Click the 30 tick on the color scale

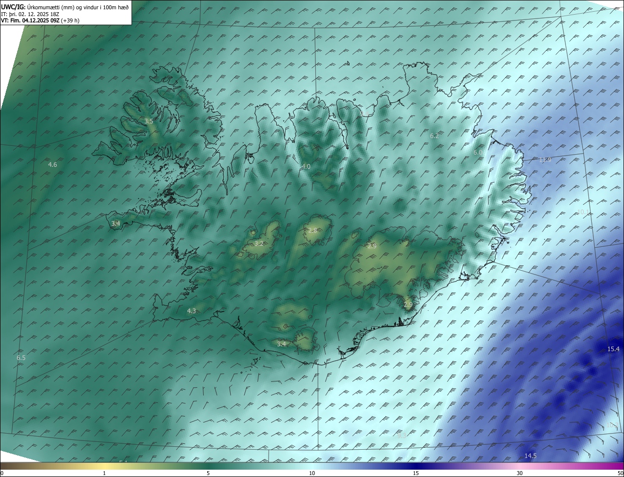coord(520,473)
